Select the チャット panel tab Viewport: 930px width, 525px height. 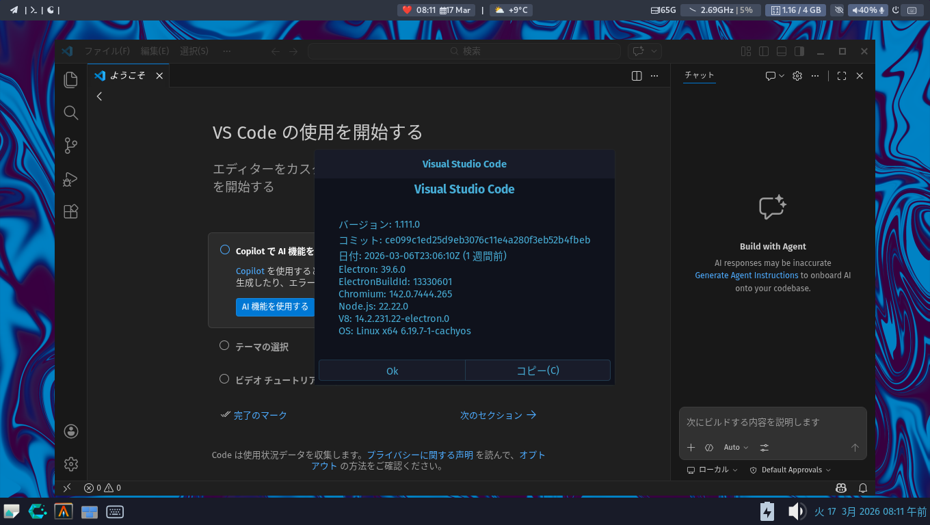(700, 76)
